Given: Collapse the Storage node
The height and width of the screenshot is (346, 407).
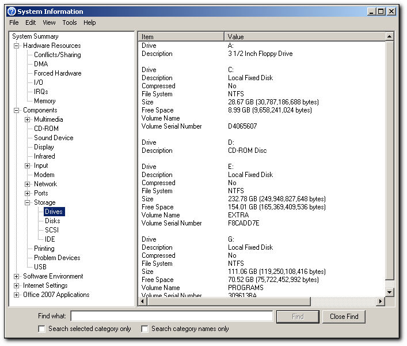Looking at the screenshot, I should (x=27, y=202).
